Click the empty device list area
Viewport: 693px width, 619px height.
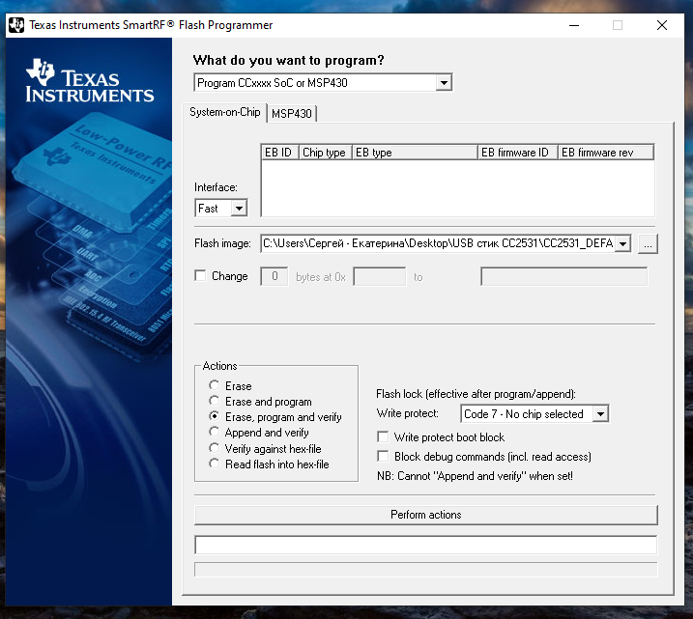(458, 187)
